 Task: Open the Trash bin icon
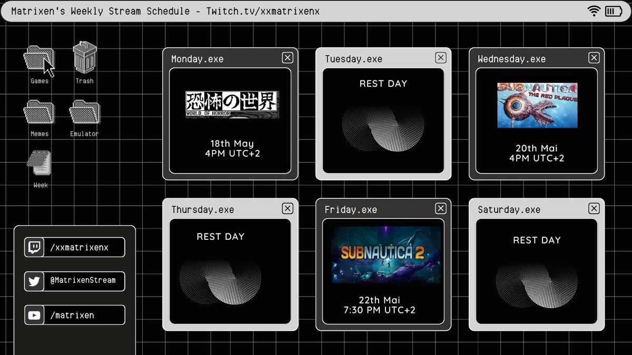(84, 58)
